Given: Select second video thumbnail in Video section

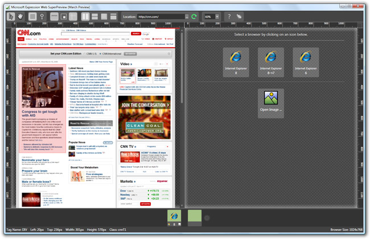Looking at the screenshot, I should coord(145,73).
